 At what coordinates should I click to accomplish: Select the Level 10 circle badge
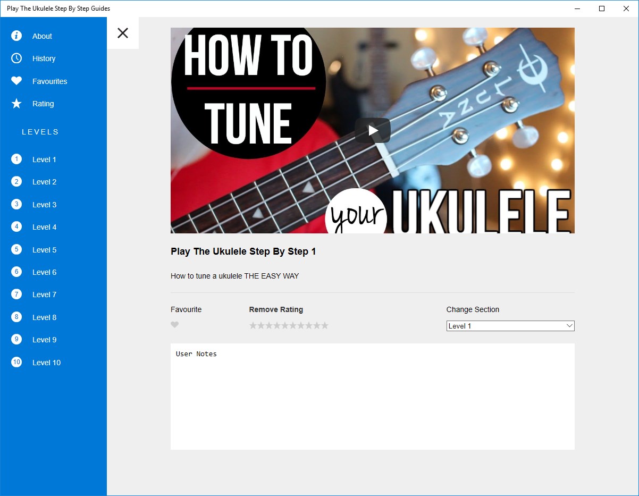tap(16, 362)
